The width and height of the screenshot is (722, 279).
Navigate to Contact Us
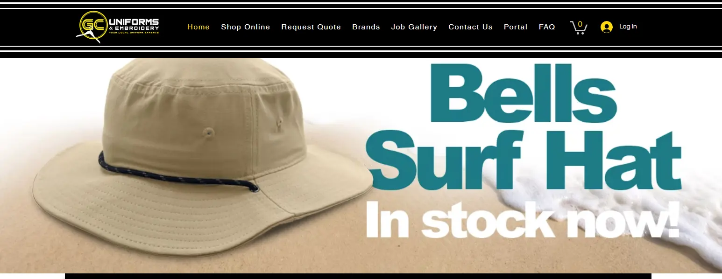pos(470,27)
